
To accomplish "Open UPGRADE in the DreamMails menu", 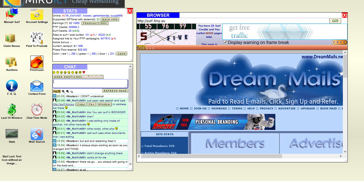I will tap(308, 108).
